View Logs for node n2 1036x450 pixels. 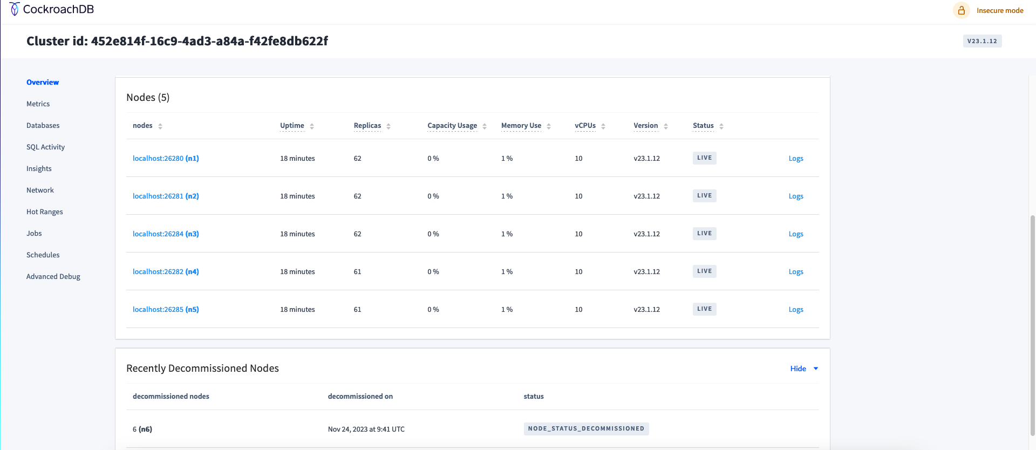click(x=796, y=196)
